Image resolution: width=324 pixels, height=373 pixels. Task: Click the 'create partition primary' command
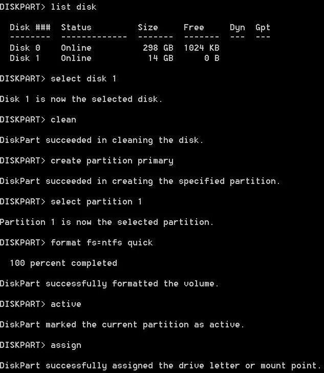point(112,161)
